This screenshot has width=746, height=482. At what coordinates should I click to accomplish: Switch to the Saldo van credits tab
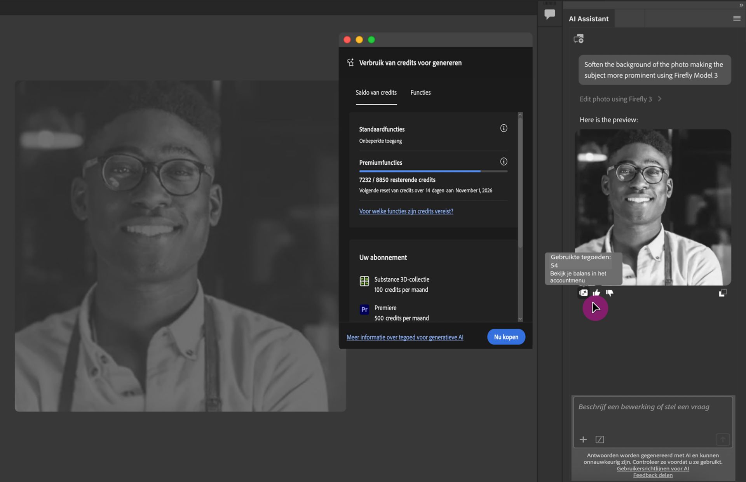(x=376, y=92)
